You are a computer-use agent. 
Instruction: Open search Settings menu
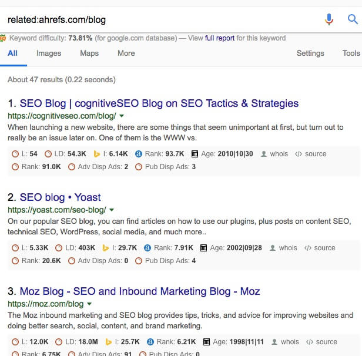pyautogui.click(x=310, y=53)
